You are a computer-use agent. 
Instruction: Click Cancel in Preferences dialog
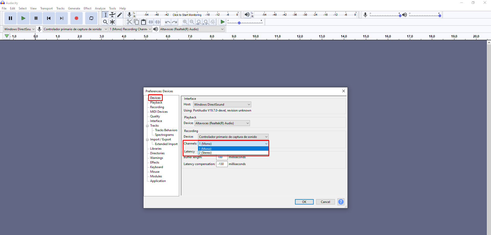[325, 202]
